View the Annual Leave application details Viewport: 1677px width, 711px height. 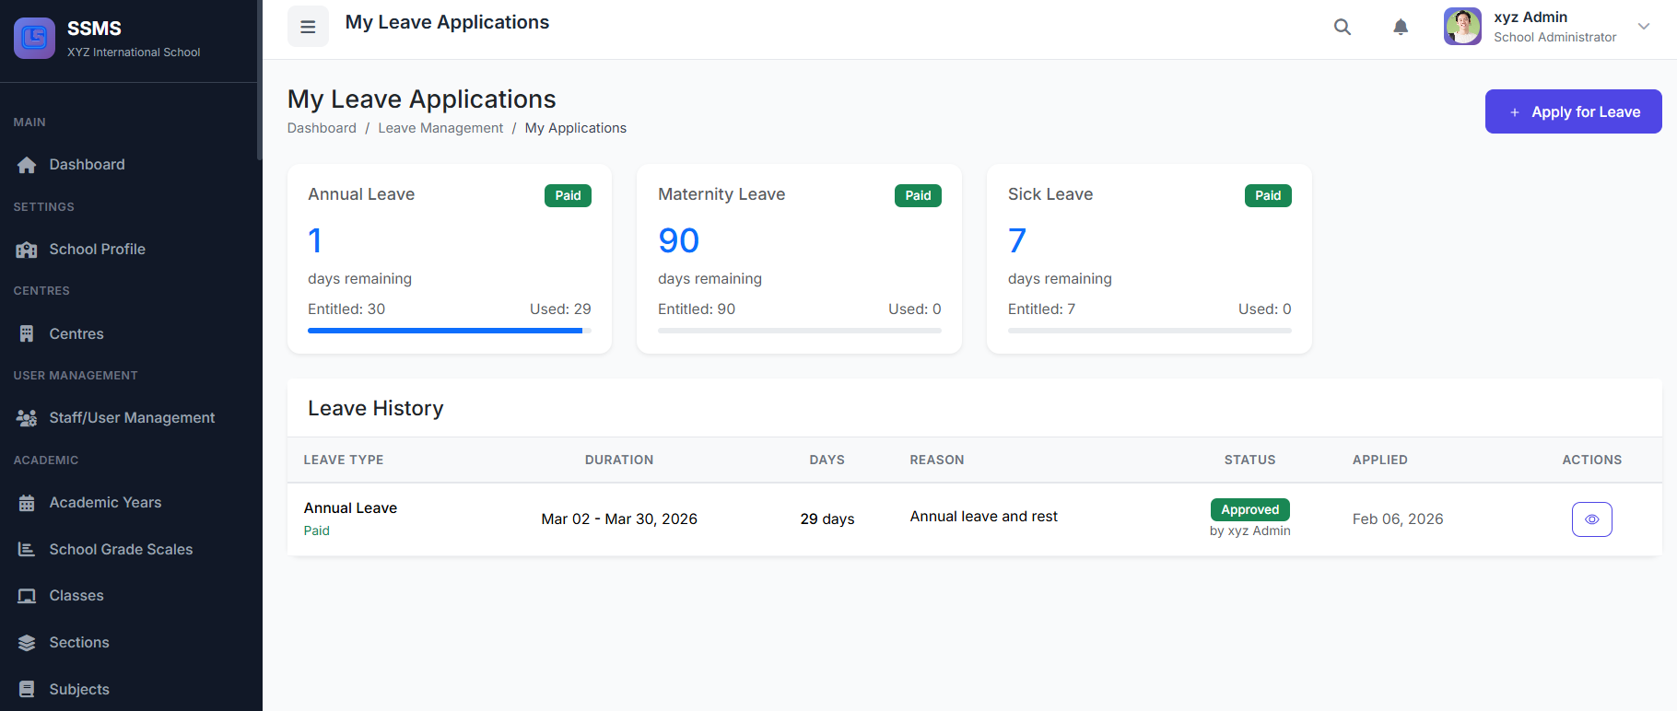pos(1591,519)
